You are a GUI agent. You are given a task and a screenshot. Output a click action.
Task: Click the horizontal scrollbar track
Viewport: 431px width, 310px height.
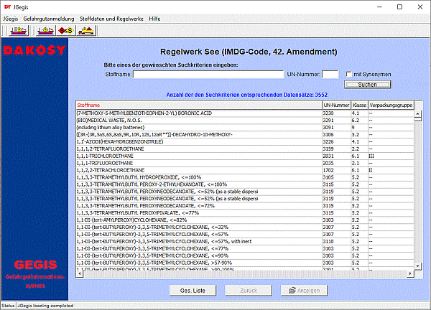[245, 273]
